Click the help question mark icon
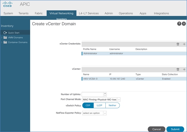The height and width of the screenshot is (132, 187). (x=179, y=24)
